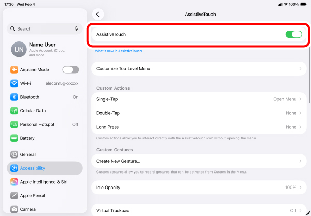Viewport: 311px width, 216px height.
Task: Open Cellular Data via its antenna icon
Action: pos(14,111)
